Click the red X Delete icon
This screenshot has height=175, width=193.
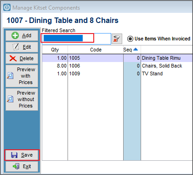pos(13,58)
